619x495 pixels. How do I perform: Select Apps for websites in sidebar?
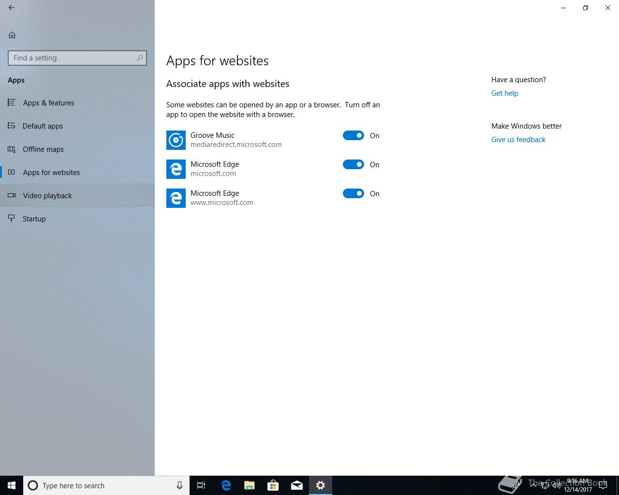point(77,172)
